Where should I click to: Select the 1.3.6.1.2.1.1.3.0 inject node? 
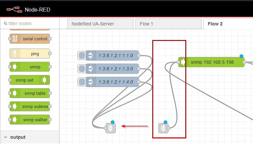(112, 69)
